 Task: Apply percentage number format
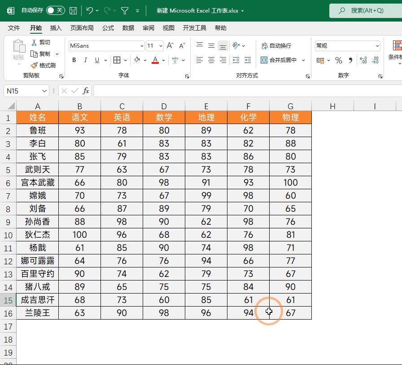pos(339,60)
